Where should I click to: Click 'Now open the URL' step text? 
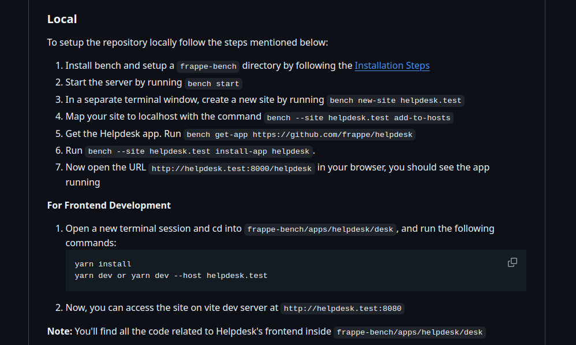point(106,168)
